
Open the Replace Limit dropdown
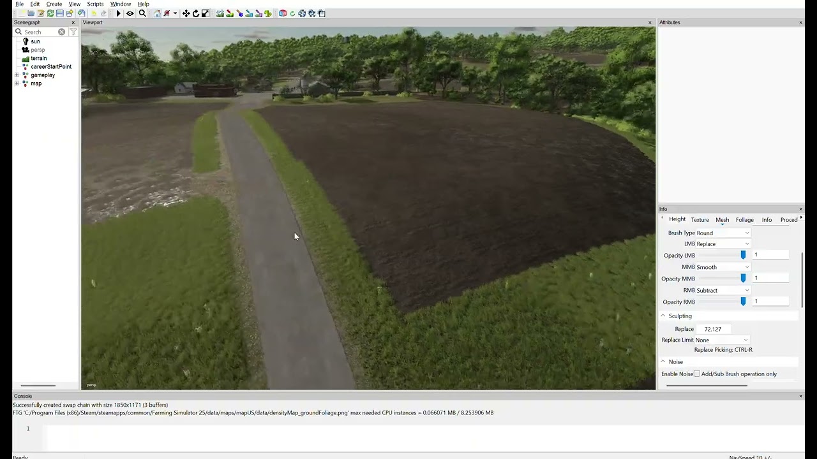722,340
